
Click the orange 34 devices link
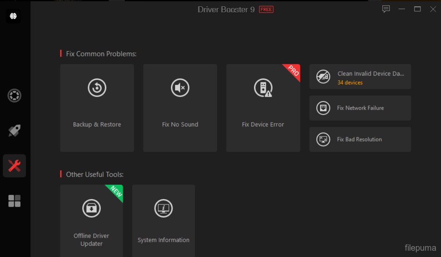(x=350, y=83)
